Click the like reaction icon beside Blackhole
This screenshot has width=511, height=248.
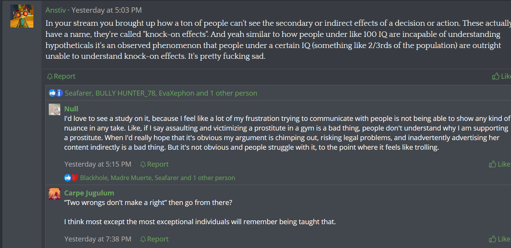click(68, 178)
